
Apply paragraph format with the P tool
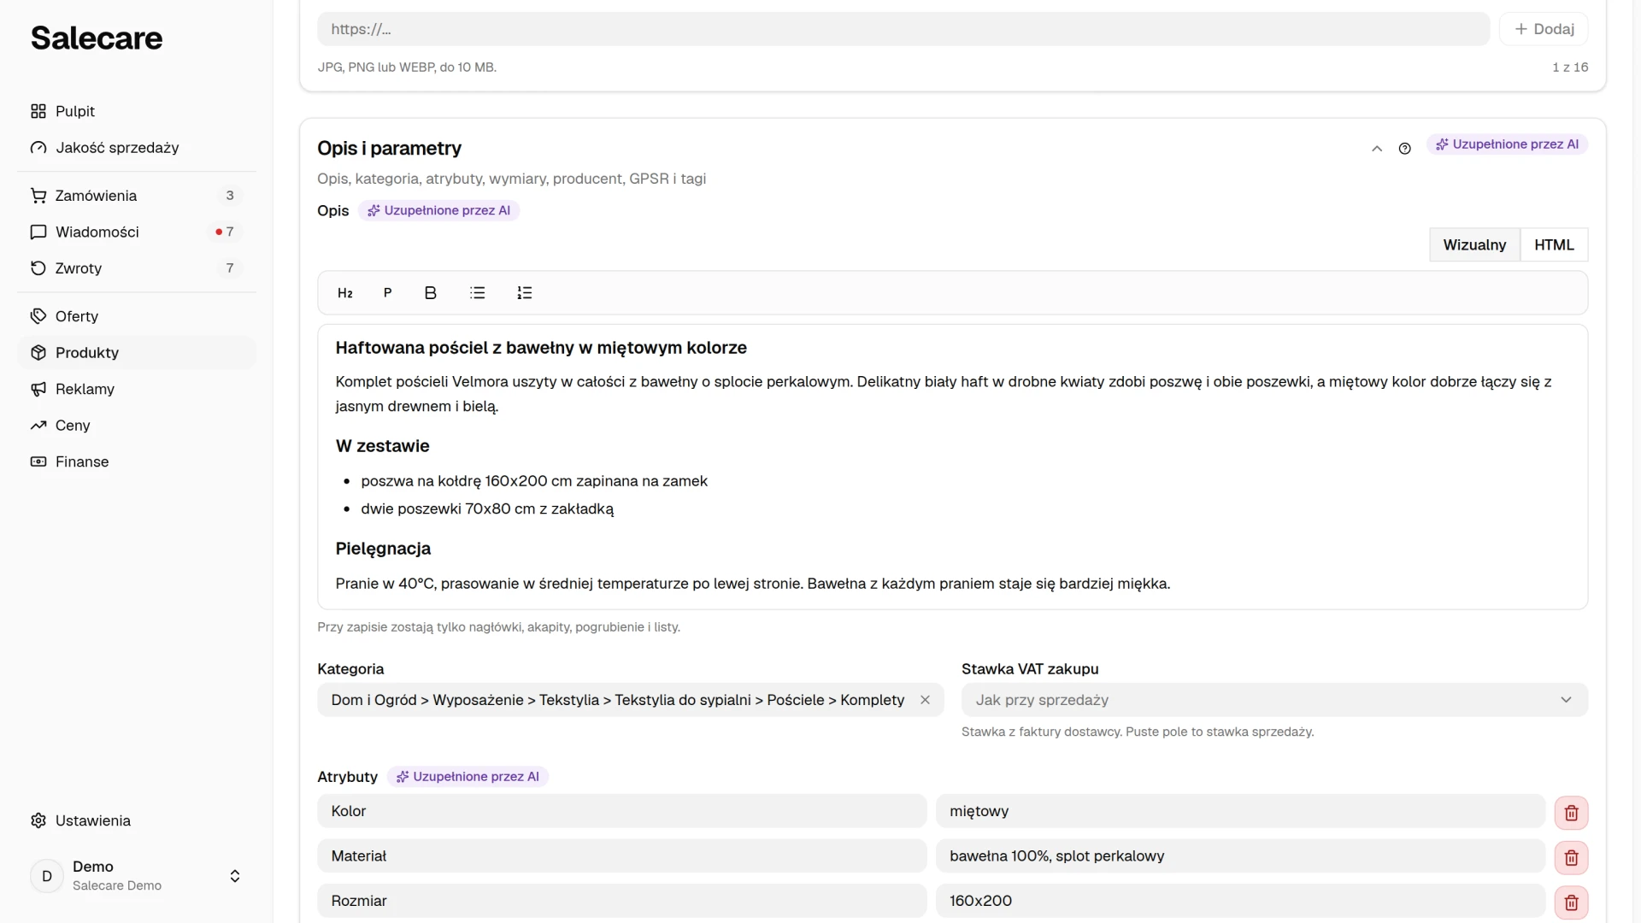[387, 293]
